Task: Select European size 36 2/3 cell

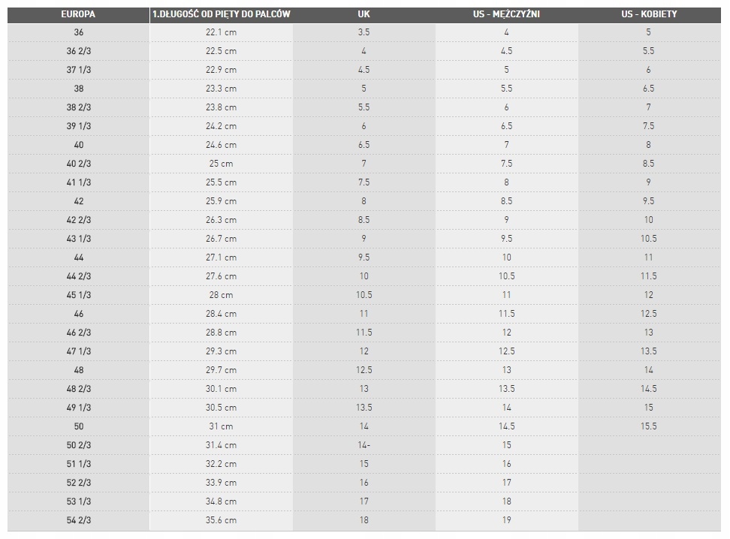Action: pos(79,51)
